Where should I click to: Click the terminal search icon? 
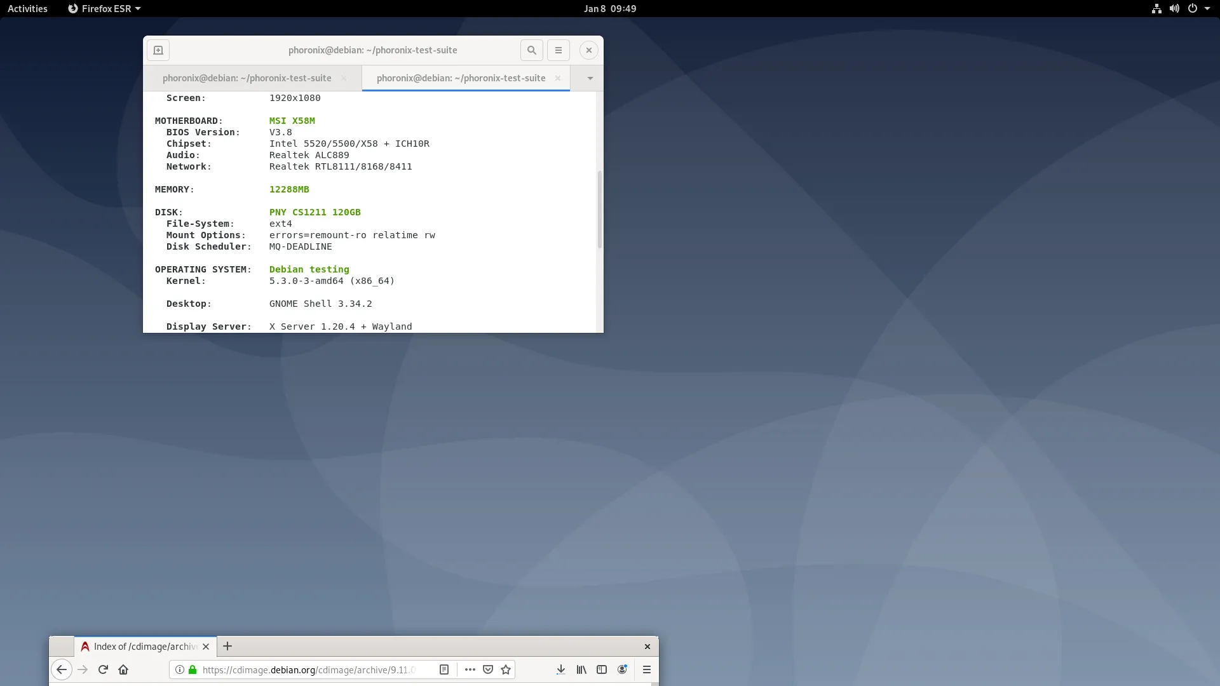[x=532, y=50]
